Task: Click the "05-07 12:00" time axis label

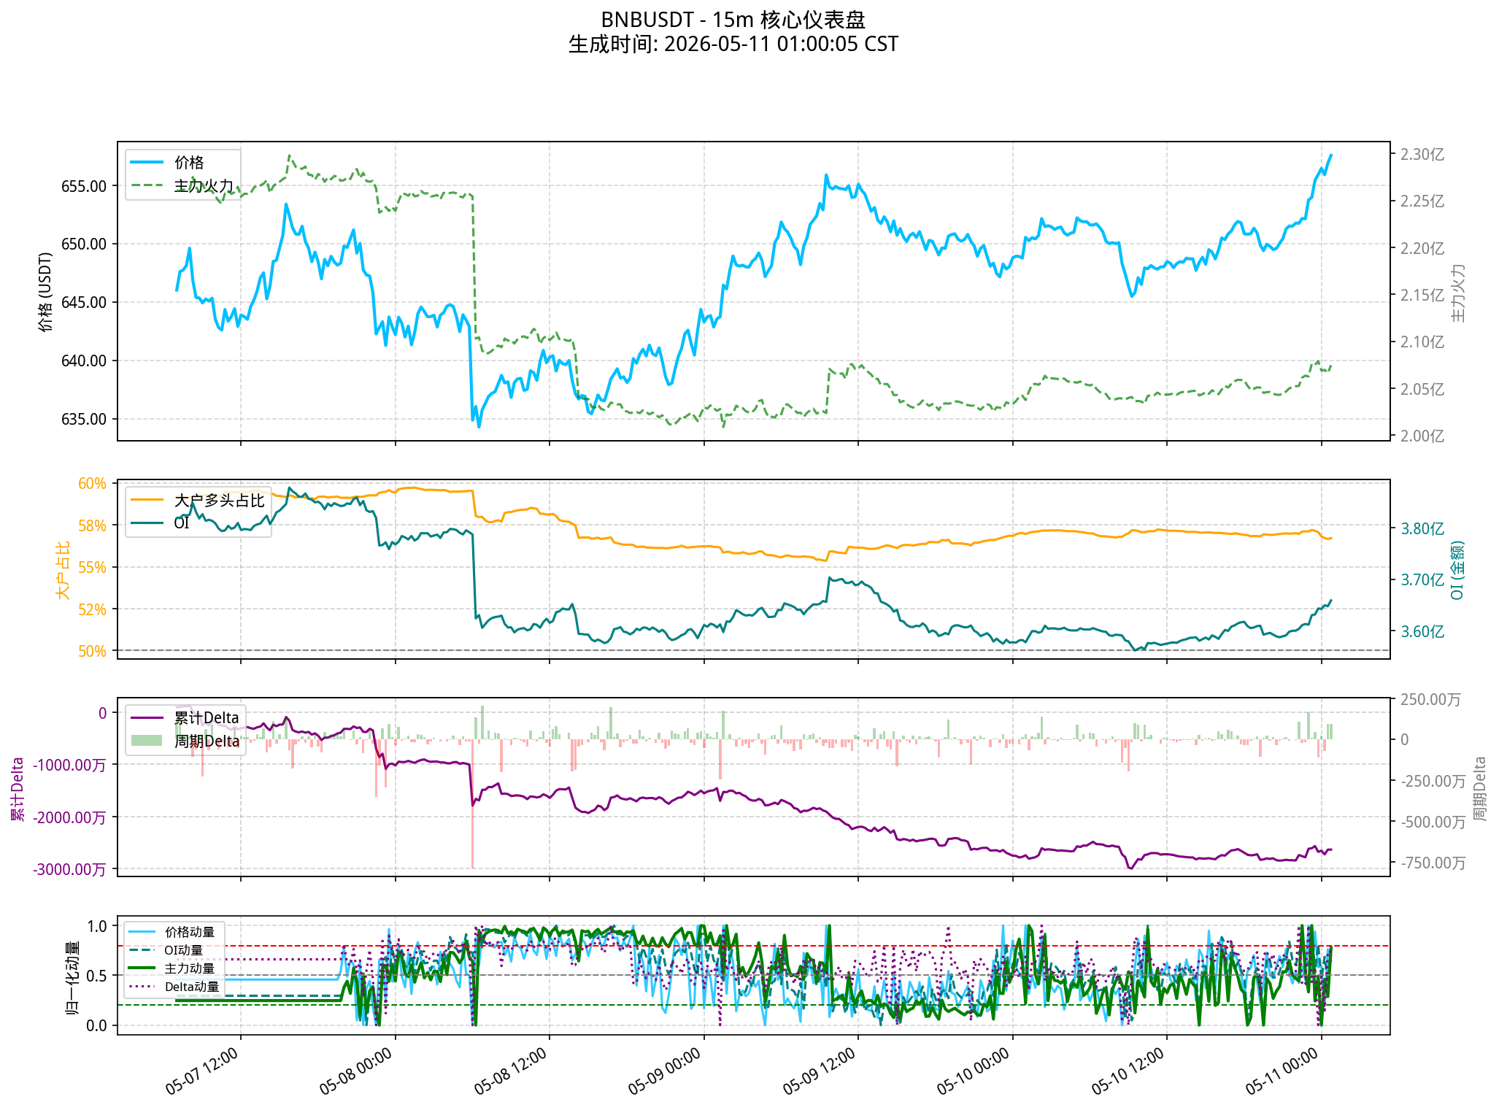Action: [x=202, y=1071]
